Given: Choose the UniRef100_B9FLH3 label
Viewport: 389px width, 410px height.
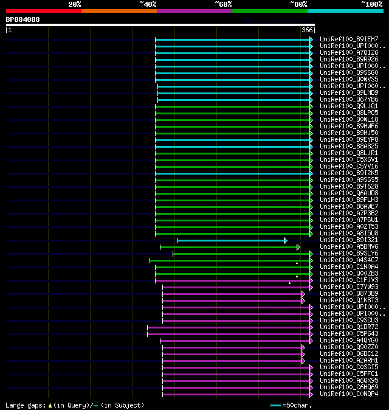Looking at the screenshot, I should pyautogui.click(x=349, y=200).
